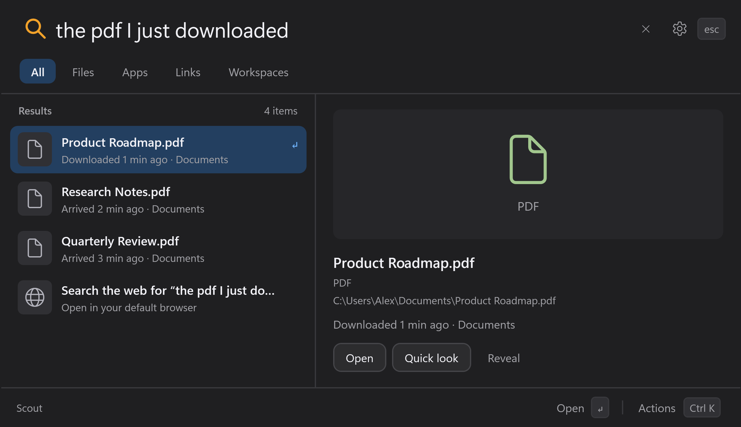Viewport: 741px width, 427px height.
Task: Click the Product Roadmap.pdf file icon in results
Action: (35, 149)
